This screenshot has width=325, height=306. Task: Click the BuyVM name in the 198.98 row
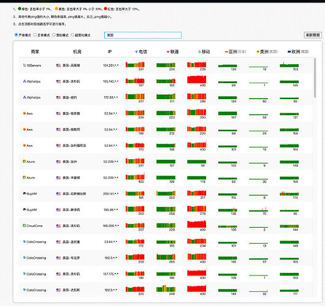pos(32,210)
